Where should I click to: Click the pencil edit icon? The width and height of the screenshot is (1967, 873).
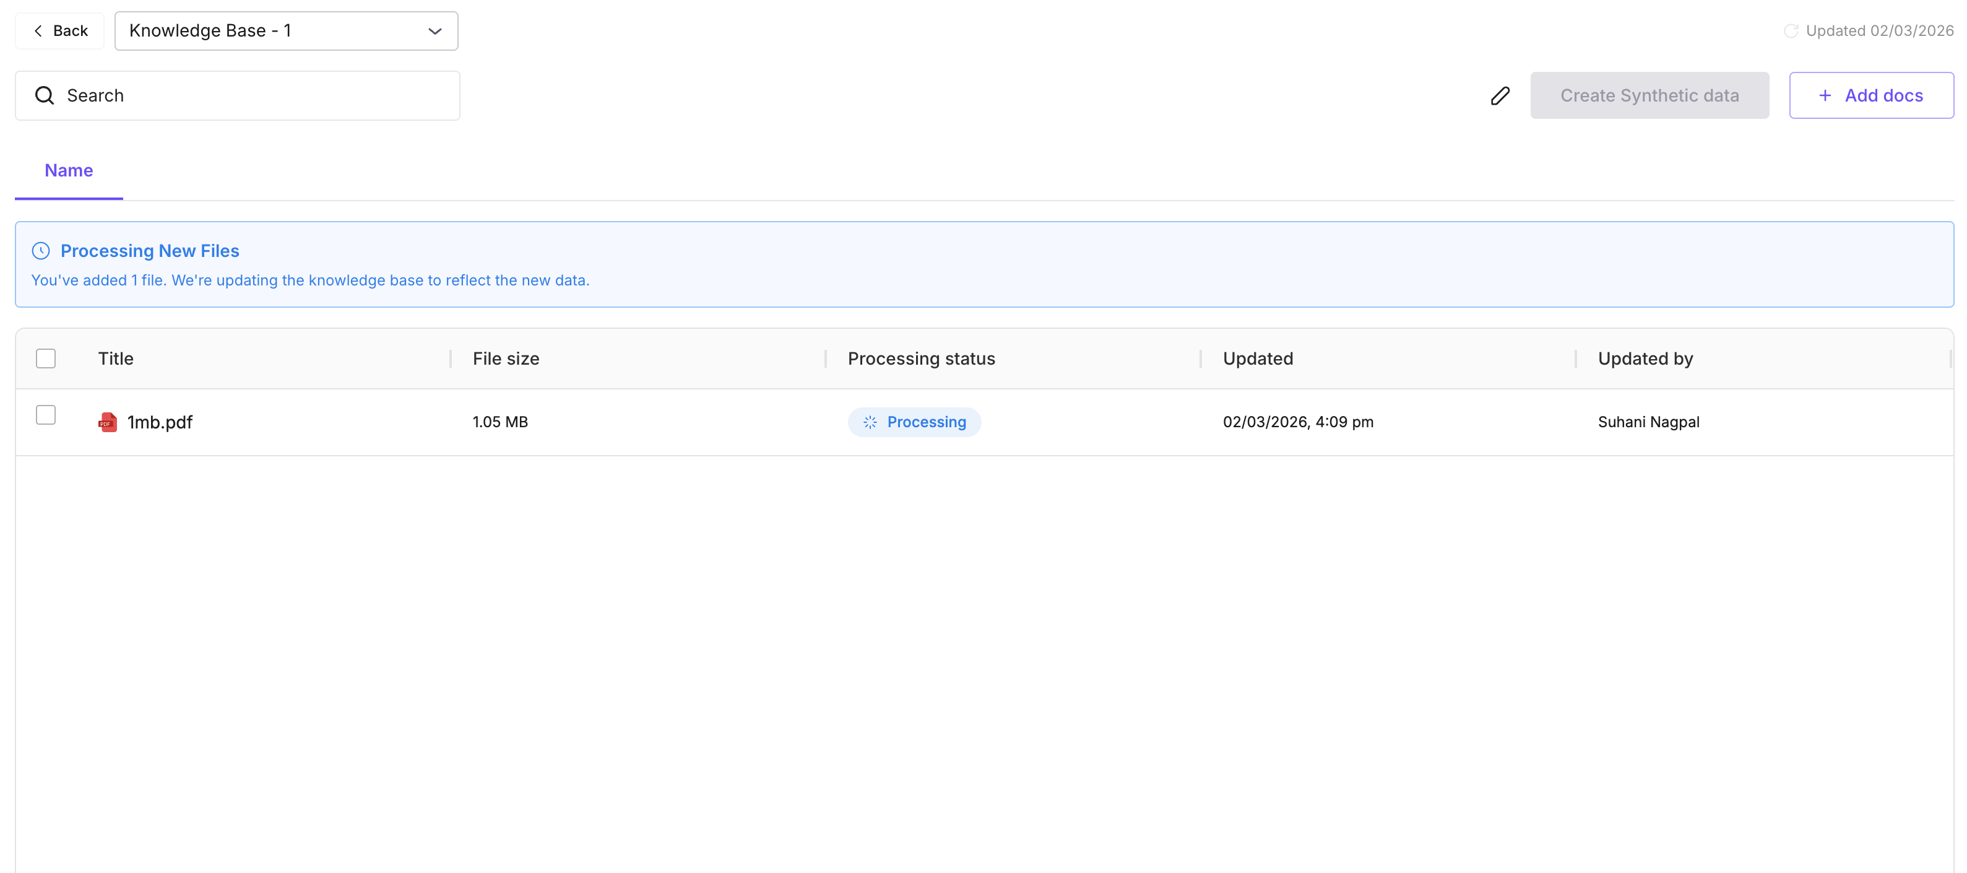tap(1499, 95)
